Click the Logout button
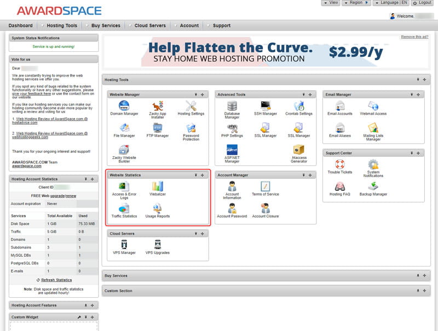This screenshot has width=438, height=331. 422,3
